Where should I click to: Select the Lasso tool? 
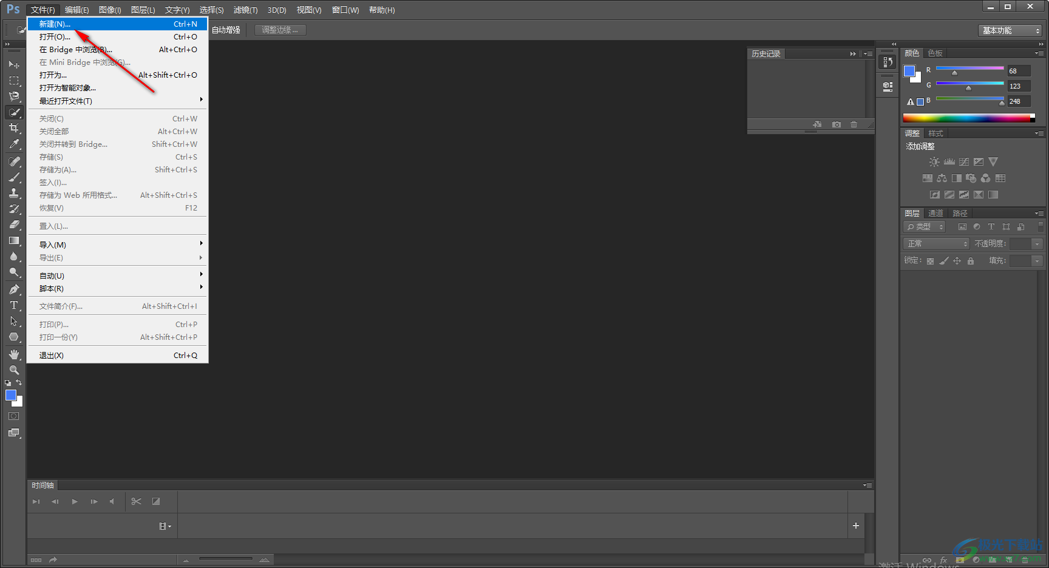point(14,96)
